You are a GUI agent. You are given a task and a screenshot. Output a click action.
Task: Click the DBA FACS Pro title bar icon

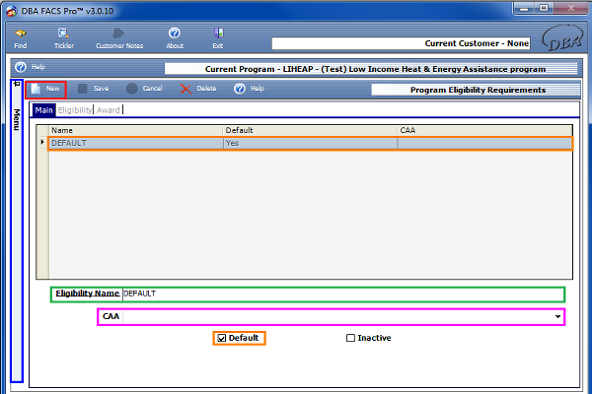click(12, 11)
